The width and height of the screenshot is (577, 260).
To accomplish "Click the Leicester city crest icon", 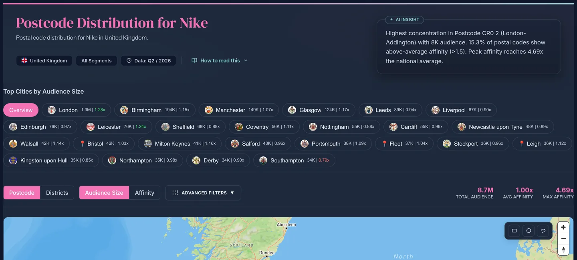I will click(x=91, y=127).
